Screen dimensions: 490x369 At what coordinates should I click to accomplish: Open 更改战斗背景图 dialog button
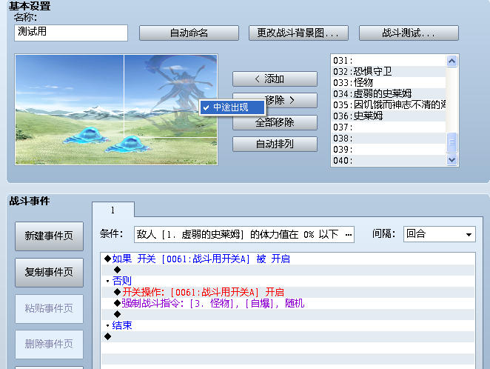(x=298, y=33)
